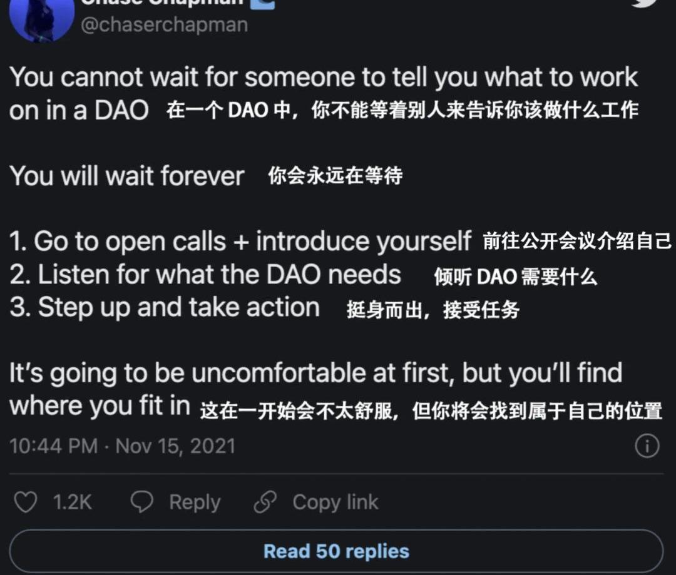Click the Reply label
Screen dimensions: 676x575
[x=195, y=502]
